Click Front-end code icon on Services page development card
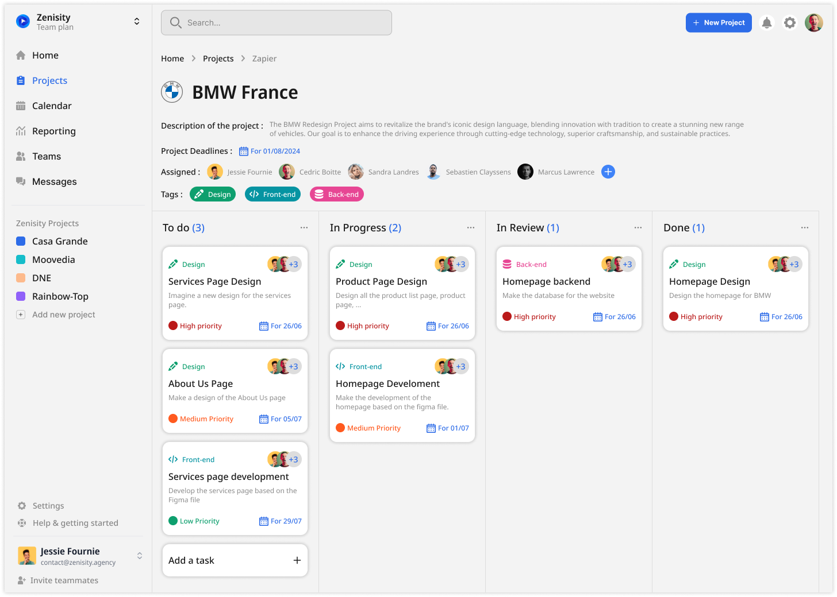Screen dimensions: 837x597 (173, 460)
